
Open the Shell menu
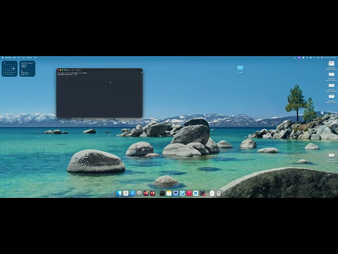[14, 58]
